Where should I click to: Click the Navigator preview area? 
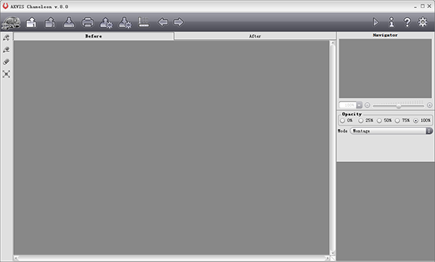click(x=385, y=69)
